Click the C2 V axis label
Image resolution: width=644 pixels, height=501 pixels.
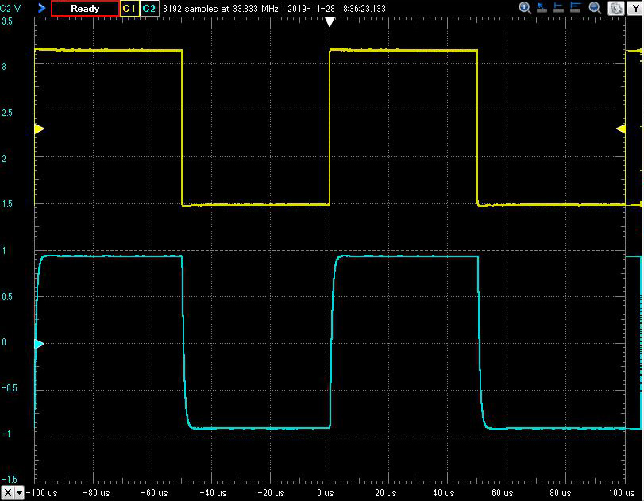click(11, 8)
